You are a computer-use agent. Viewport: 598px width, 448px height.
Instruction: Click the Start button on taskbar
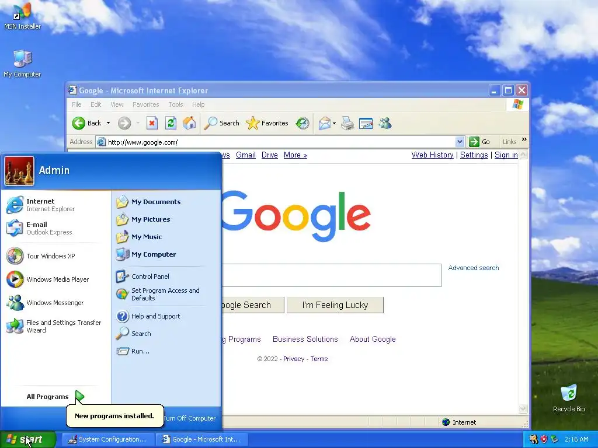tap(28, 439)
